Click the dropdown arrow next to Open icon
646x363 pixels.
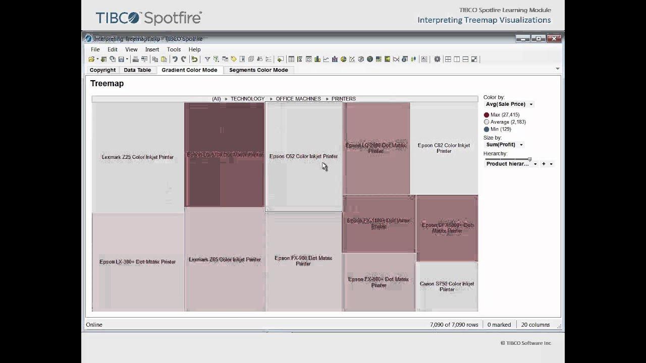pos(97,59)
